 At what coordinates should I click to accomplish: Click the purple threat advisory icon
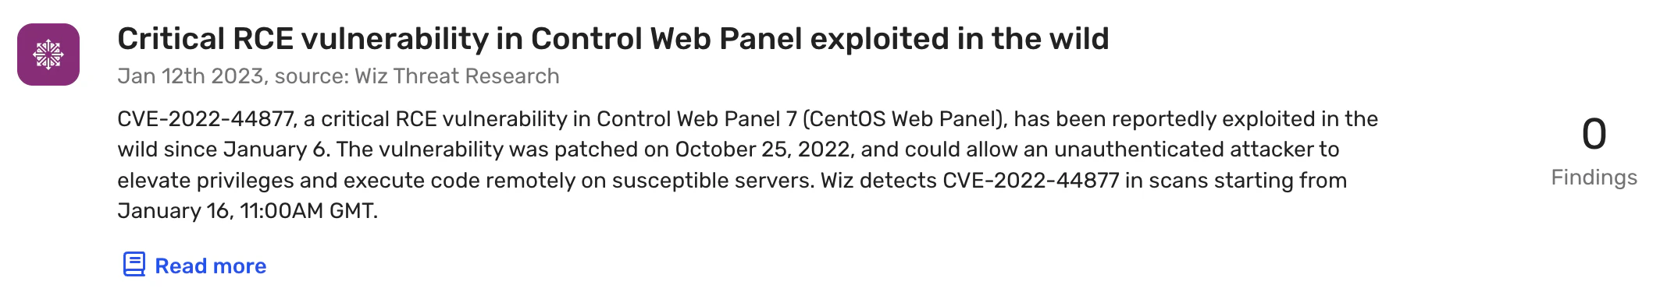[48, 55]
